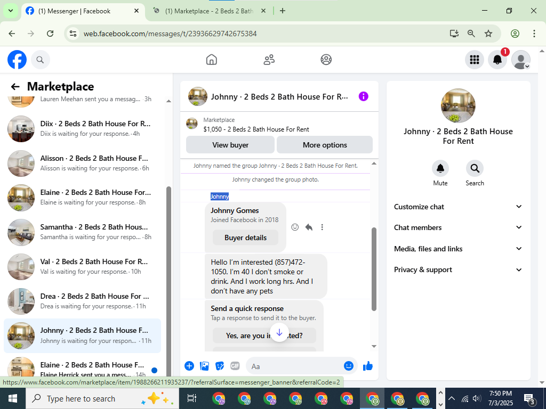This screenshot has width=546, height=409.
Task: Show hidden system tray icons
Action: (451, 398)
